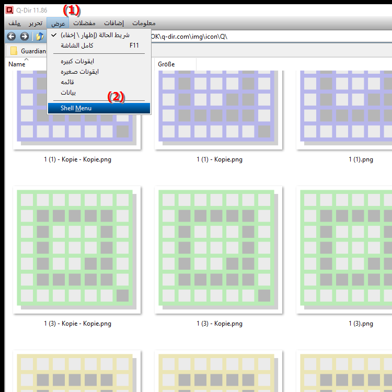The height and width of the screenshot is (392, 392).
Task: Select green thumbnail 1 (3).png
Action: tap(344, 250)
